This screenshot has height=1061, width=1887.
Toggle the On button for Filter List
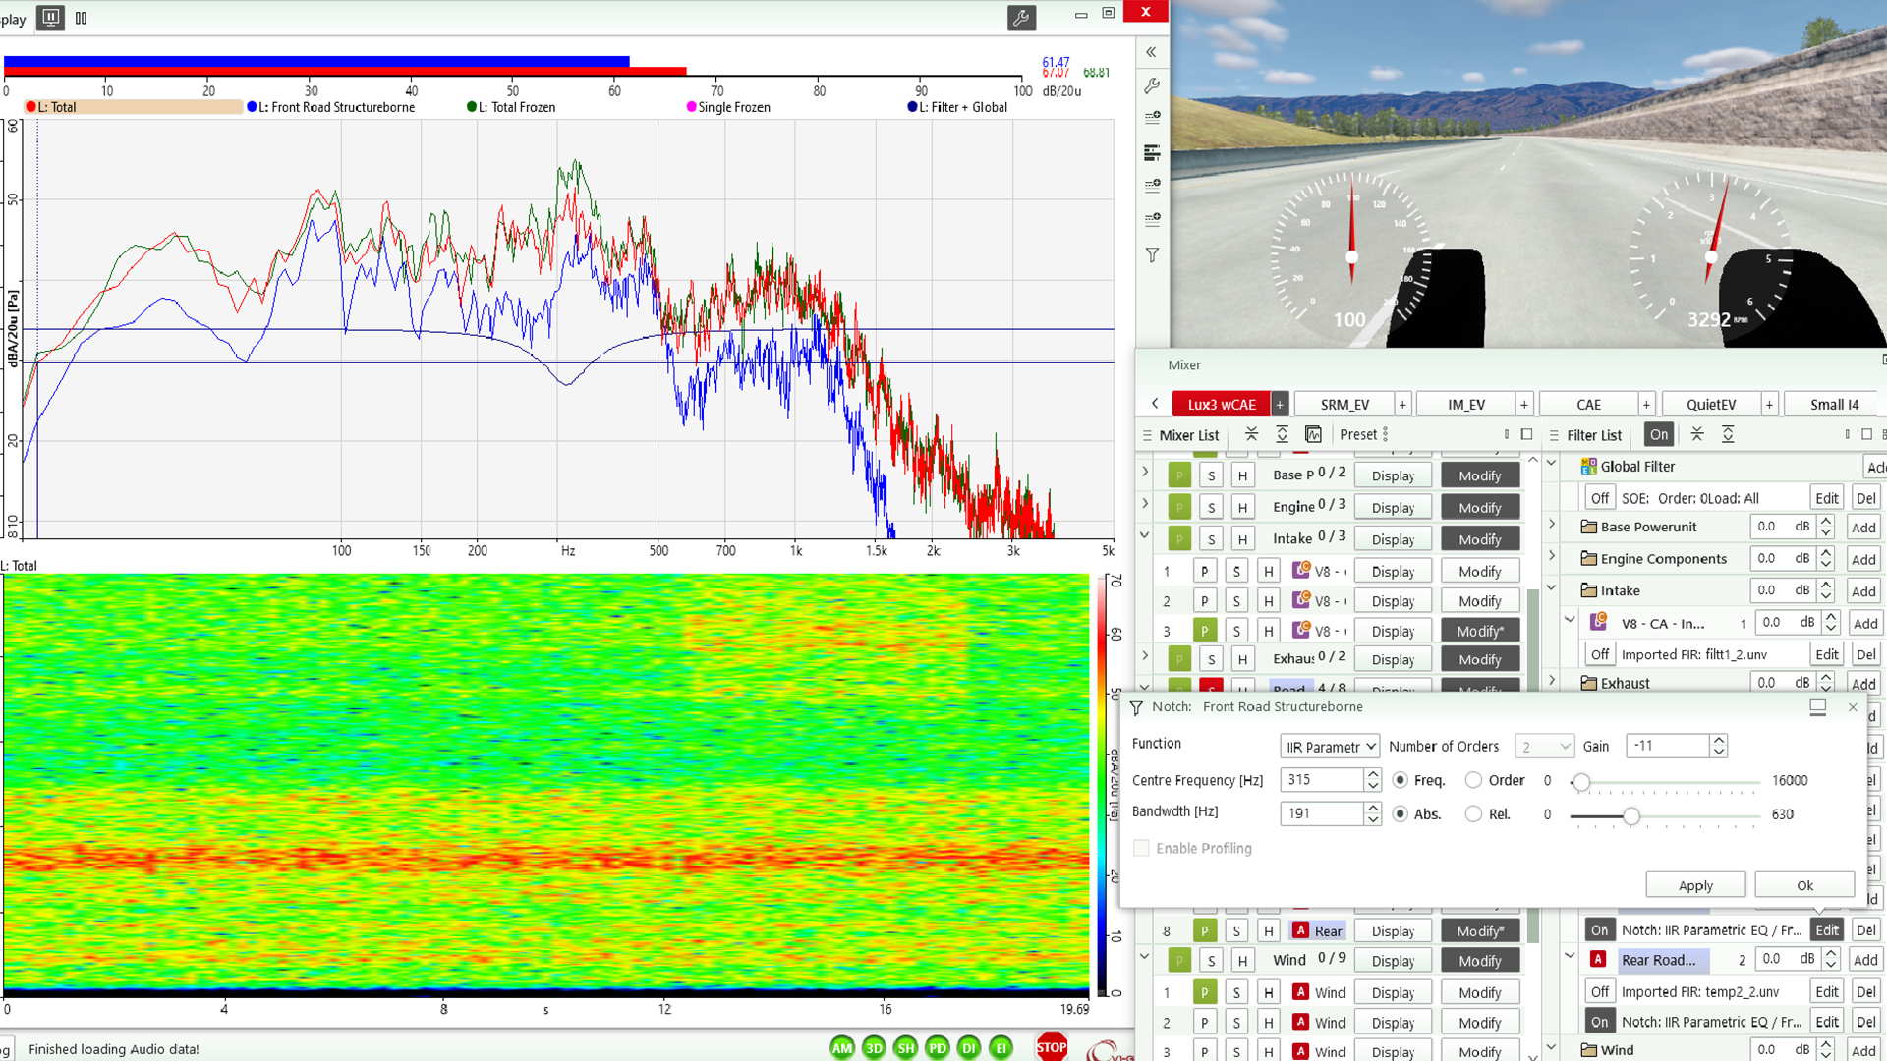click(x=1658, y=434)
